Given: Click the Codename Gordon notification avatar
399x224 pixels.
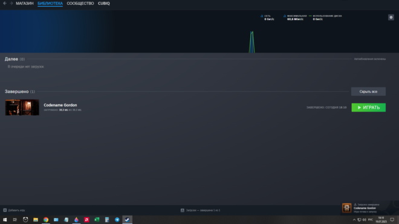Looking at the screenshot, I should (x=346, y=208).
